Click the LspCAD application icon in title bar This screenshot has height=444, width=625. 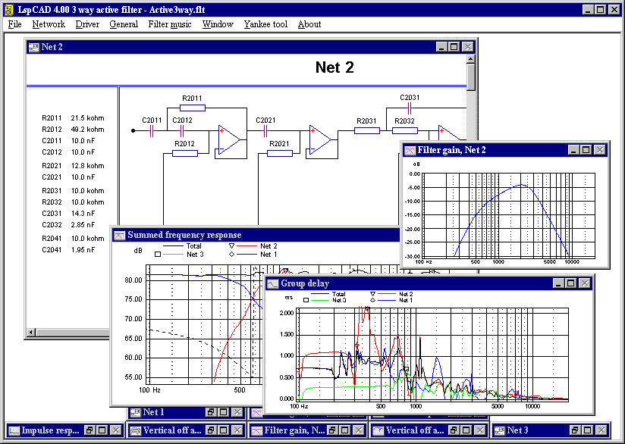click(x=9, y=9)
